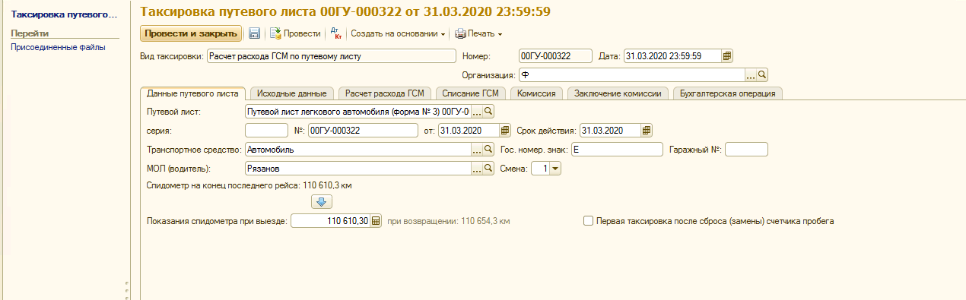Switch to the Бухгалтерская операция tab
Image resolution: width=966 pixels, height=300 pixels.
[729, 93]
